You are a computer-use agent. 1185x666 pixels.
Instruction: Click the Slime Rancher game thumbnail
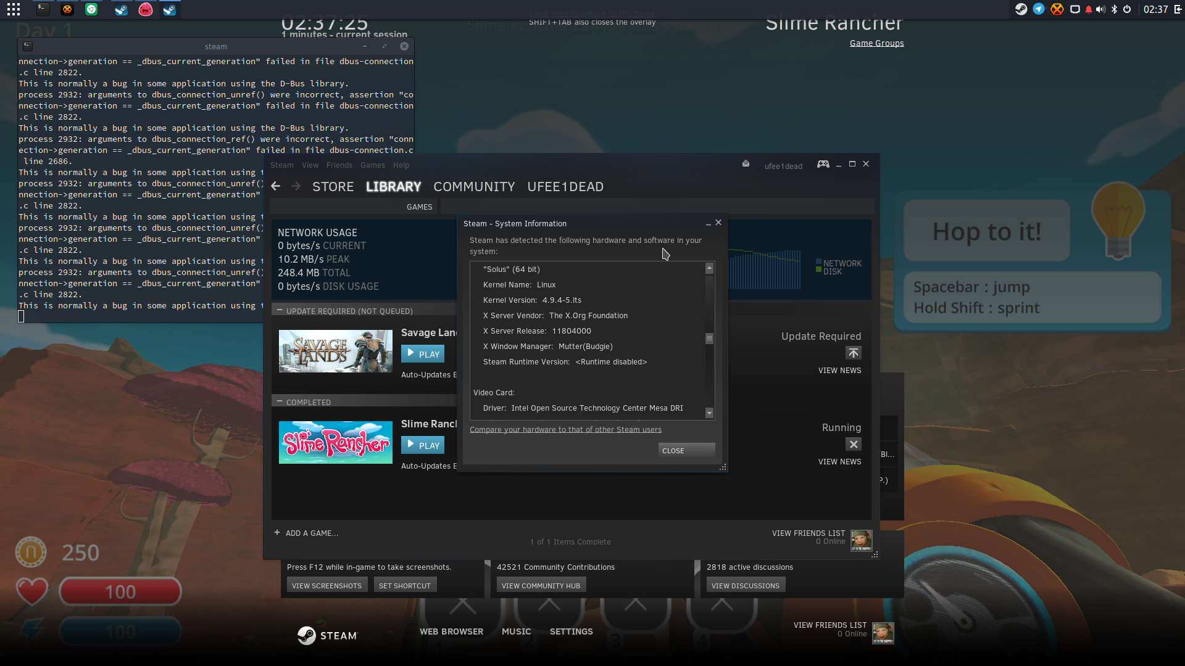(x=336, y=443)
